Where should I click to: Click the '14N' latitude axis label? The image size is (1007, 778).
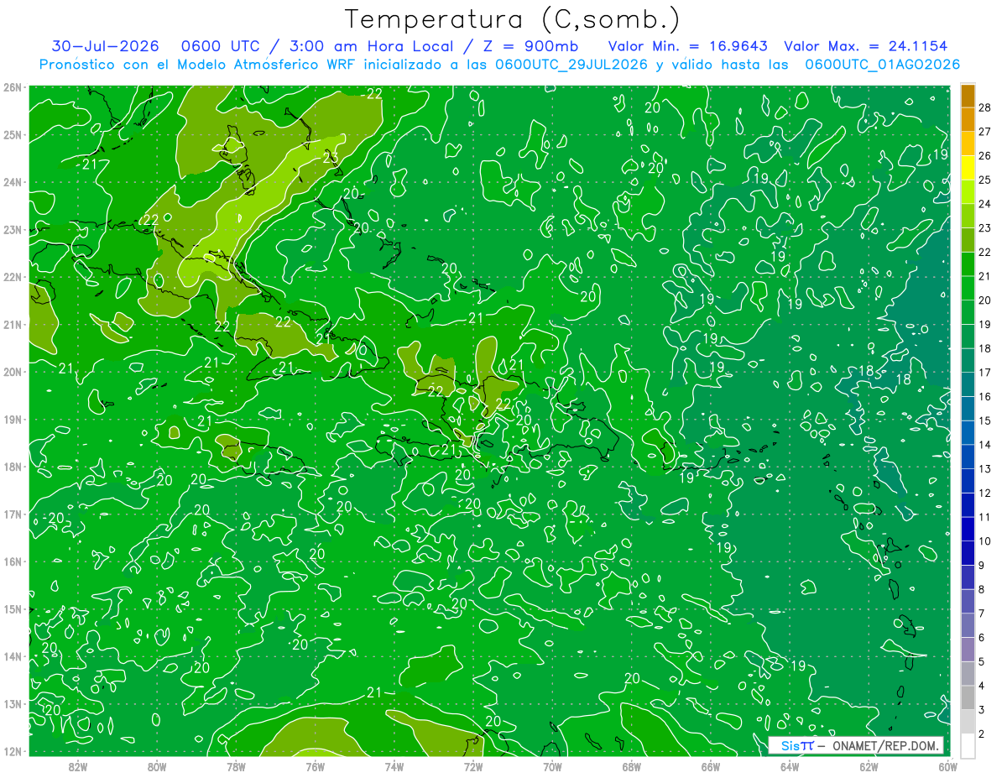[13, 656]
